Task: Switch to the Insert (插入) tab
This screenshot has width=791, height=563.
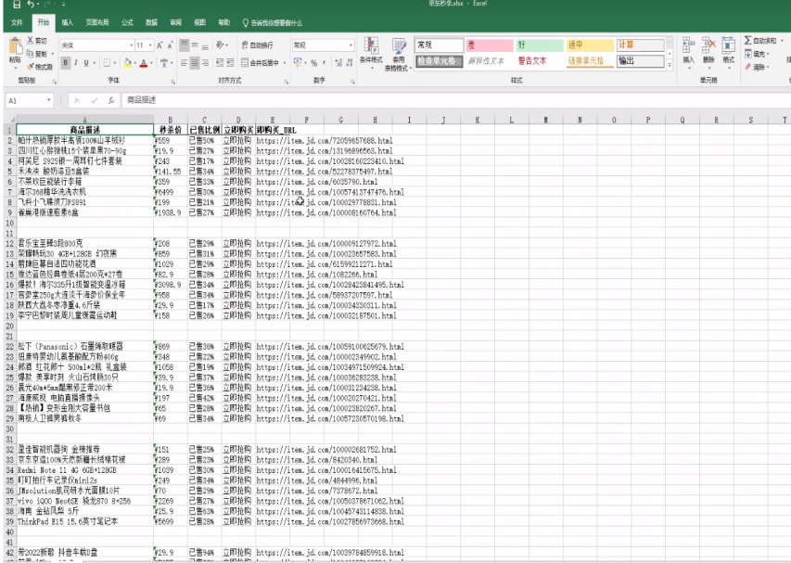Action: tap(67, 22)
